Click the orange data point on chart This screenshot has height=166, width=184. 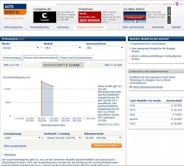tap(41, 82)
